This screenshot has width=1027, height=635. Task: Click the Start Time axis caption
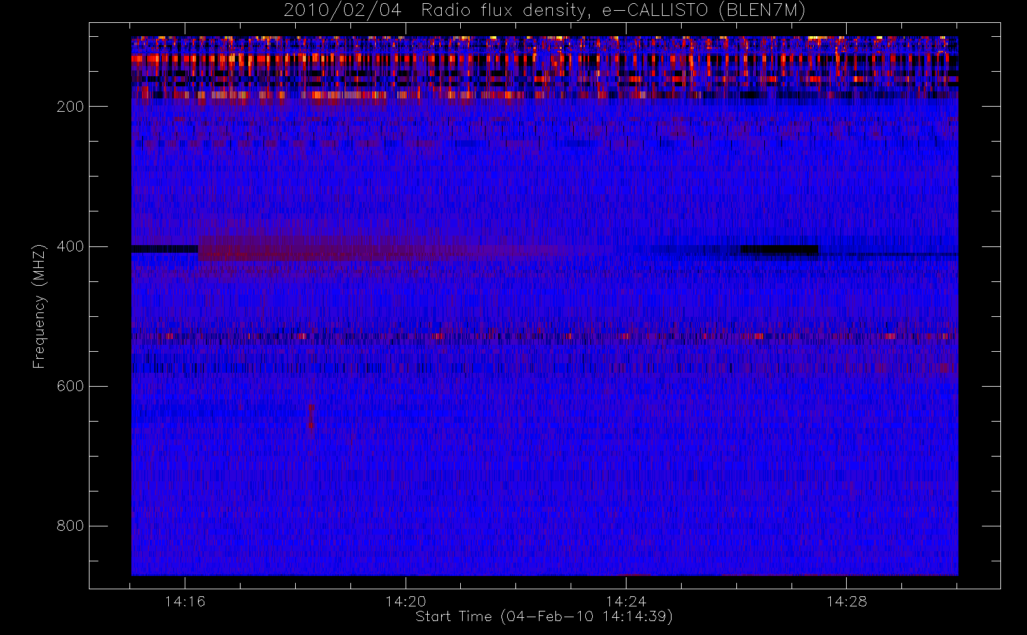544,617
